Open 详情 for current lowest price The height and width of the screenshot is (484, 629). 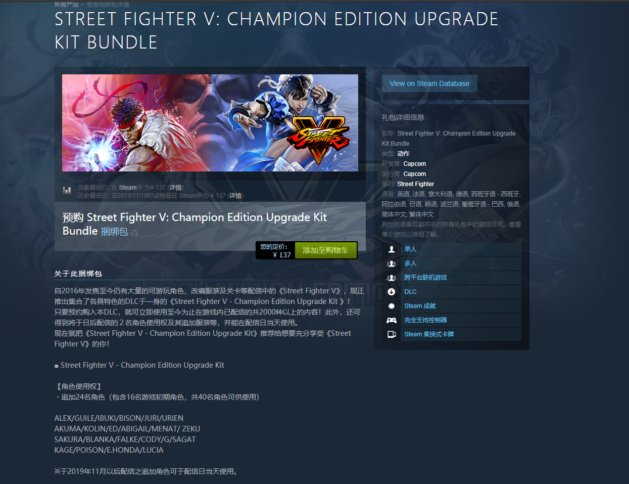175,188
